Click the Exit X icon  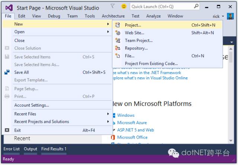coord(7,130)
